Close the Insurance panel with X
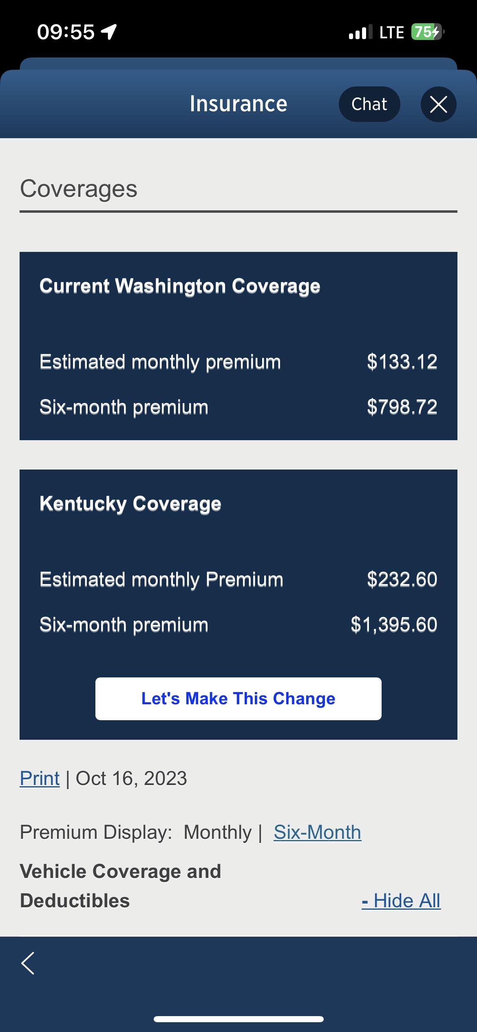The width and height of the screenshot is (477, 1032). (438, 104)
